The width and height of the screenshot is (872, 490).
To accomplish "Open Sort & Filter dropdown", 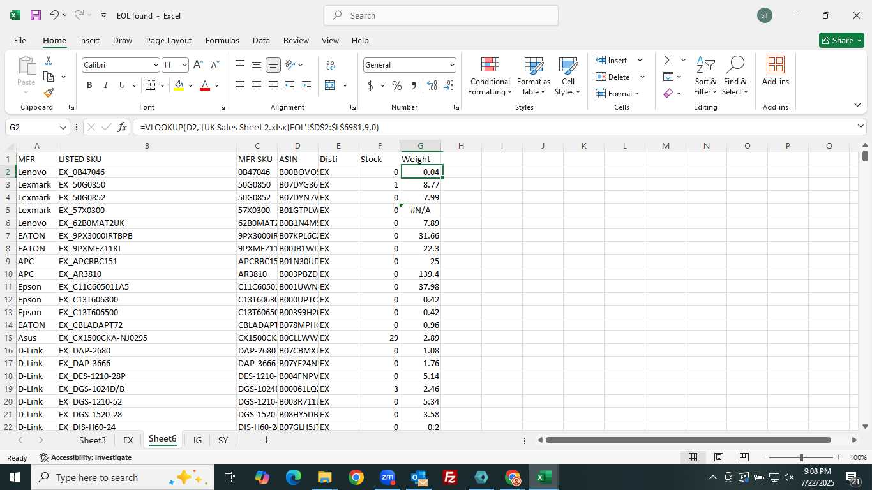I will 705,77.
